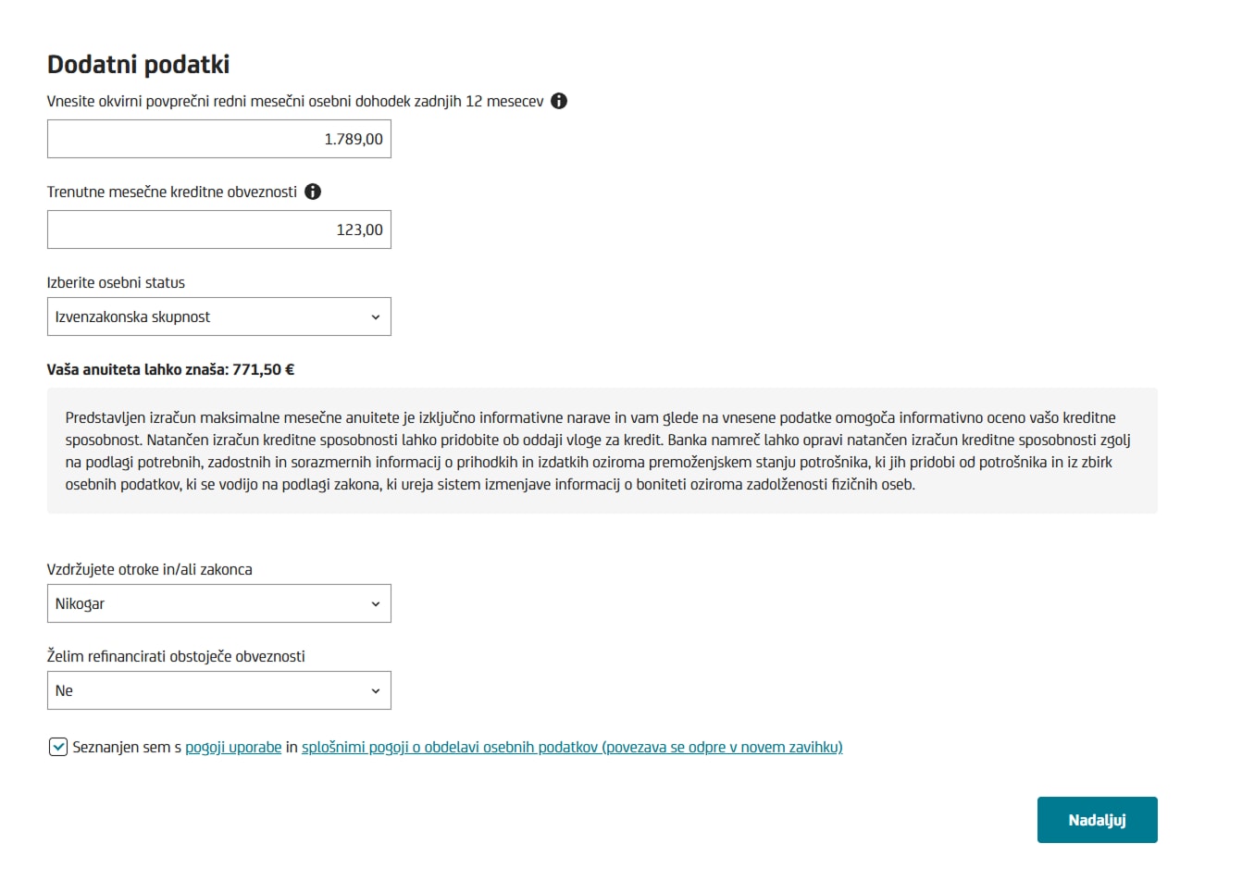The width and height of the screenshot is (1242, 893).
Task: Open the refinancing dropdown set to 'Ne'
Action: point(219,690)
